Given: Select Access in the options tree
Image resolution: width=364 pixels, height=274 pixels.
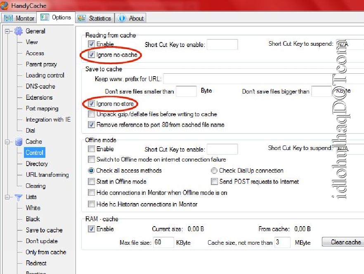Looking at the screenshot, I should pyautogui.click(x=35, y=53).
